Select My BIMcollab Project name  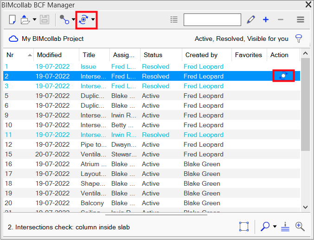click(53, 39)
